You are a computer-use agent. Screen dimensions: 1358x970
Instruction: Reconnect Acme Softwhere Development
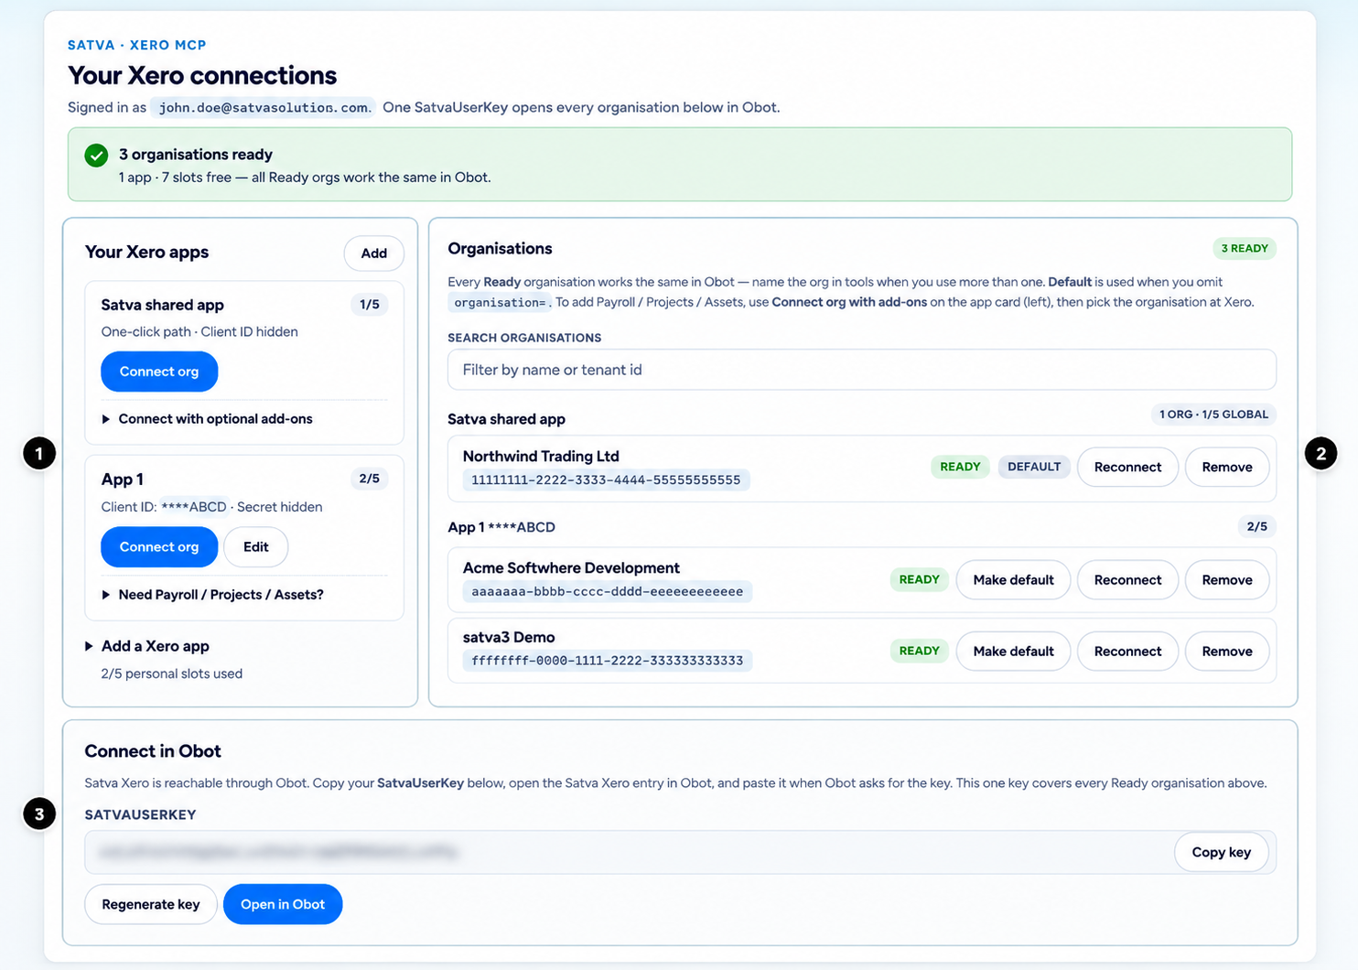coord(1127,580)
